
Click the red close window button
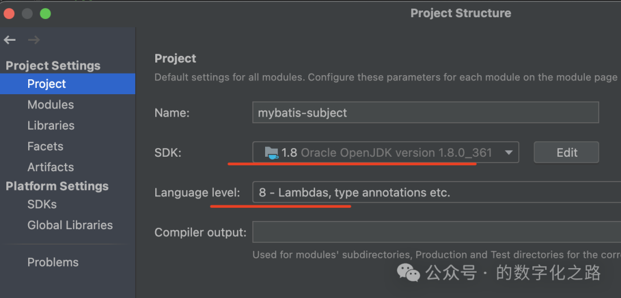pyautogui.click(x=9, y=13)
